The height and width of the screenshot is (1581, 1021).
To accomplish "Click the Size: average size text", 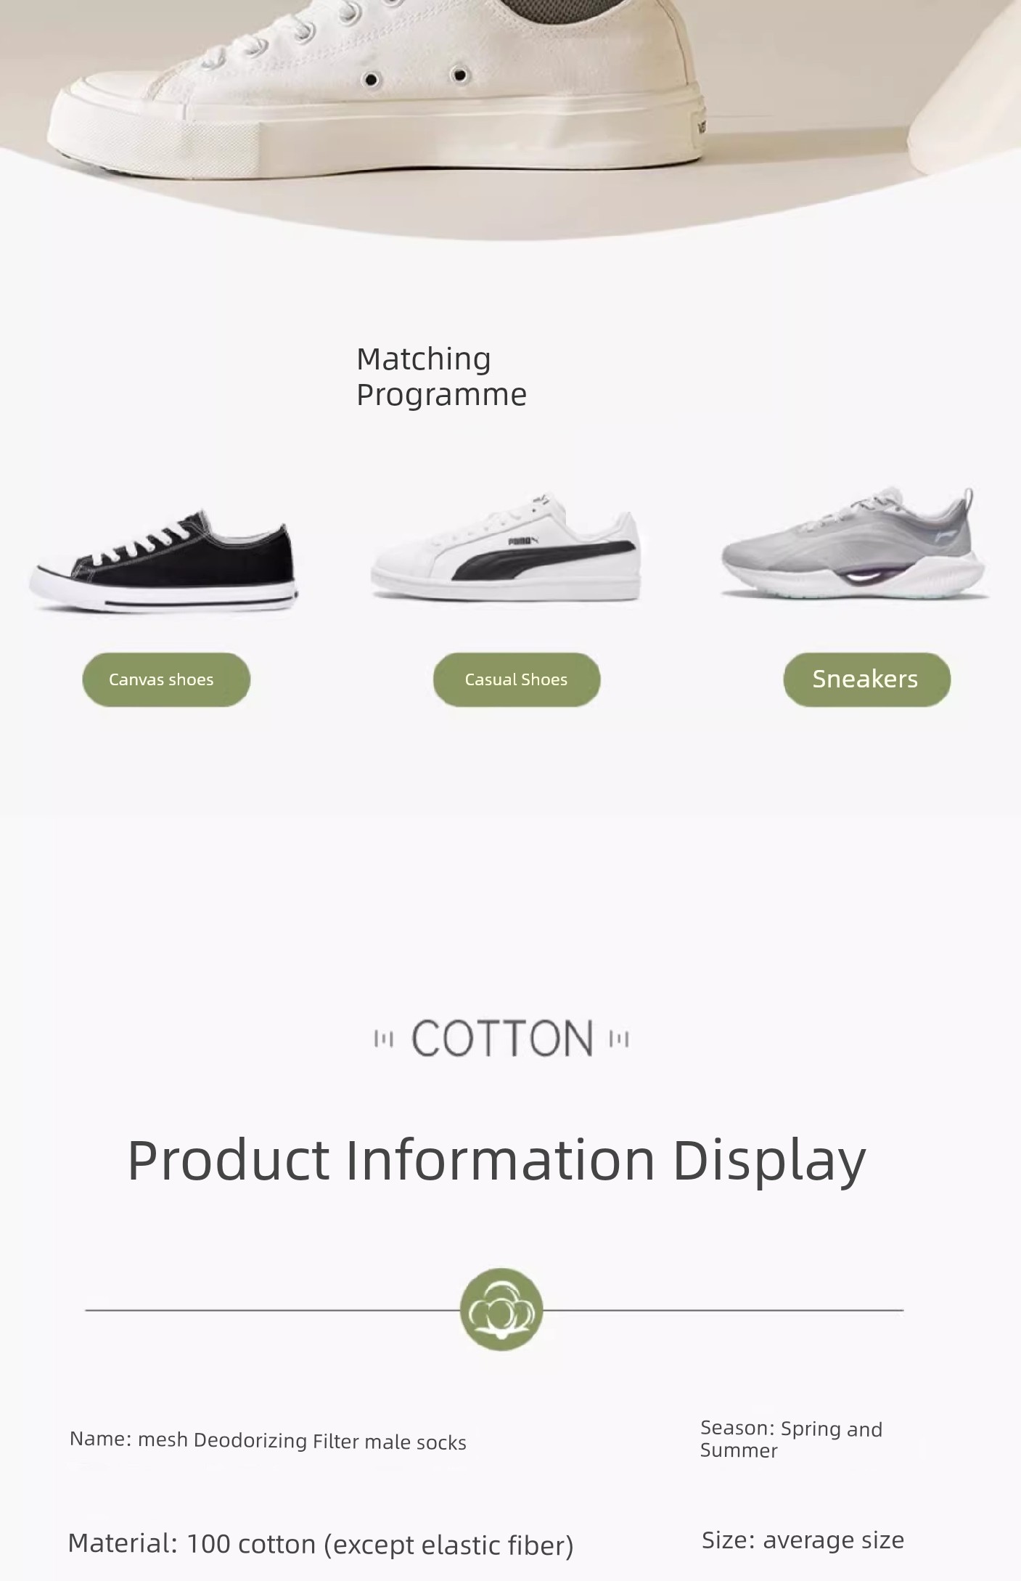I will coord(803,1540).
